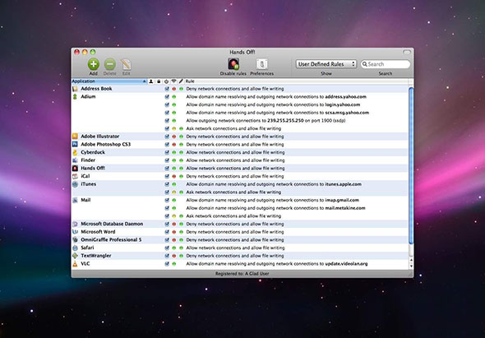Click the Edit rule pencil icon

(126, 64)
